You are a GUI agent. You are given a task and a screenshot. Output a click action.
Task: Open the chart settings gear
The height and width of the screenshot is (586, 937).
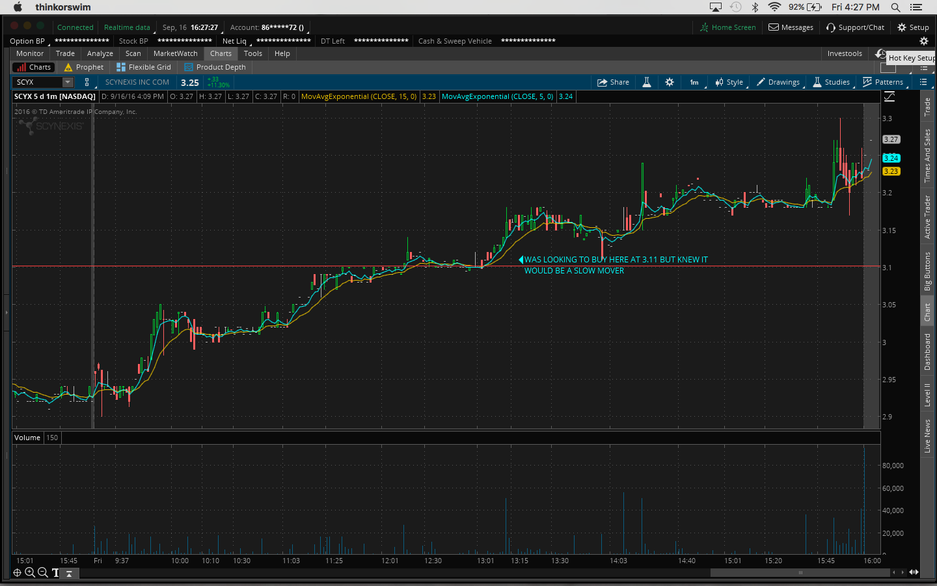(669, 82)
